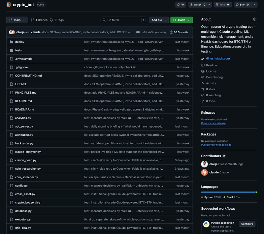The height and width of the screenshot is (234, 264).
Task: Open executor.py file
Action: point(23,219)
